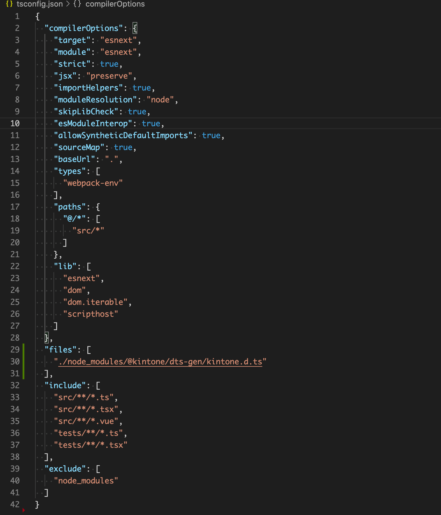441x515 pixels.
Task: Click the "lib" key
Action: pyautogui.click(x=65, y=266)
